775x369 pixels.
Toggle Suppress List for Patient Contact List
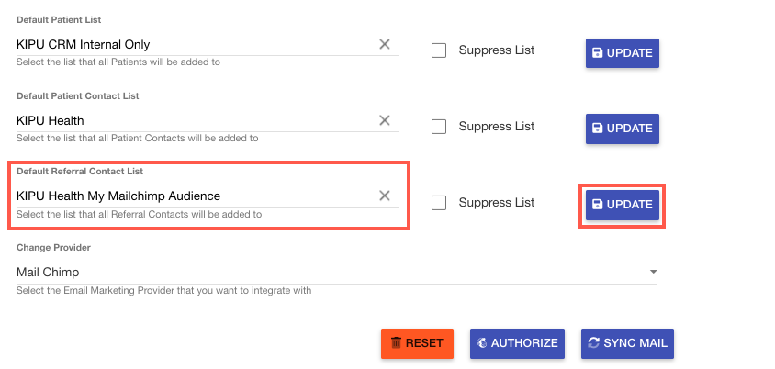[439, 127]
